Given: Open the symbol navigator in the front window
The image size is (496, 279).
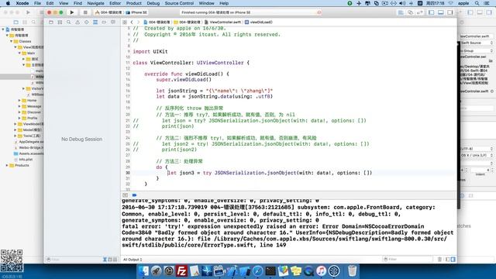Looking at the screenshot, I should [x=60, y=22].
